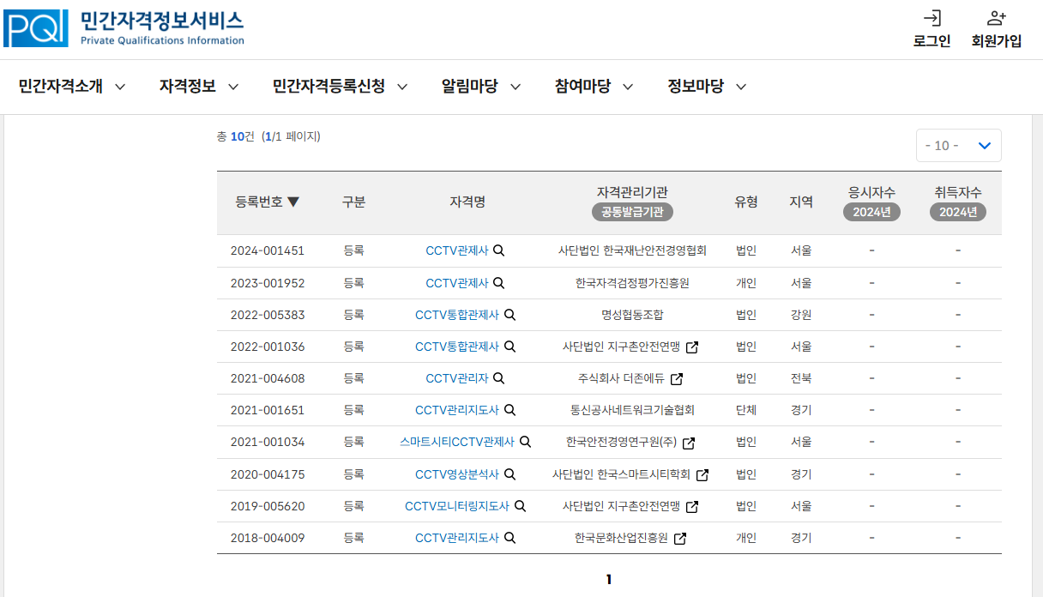Open the CCTV영상분석사 qualification link
The height and width of the screenshot is (597, 1043).
pyautogui.click(x=456, y=474)
